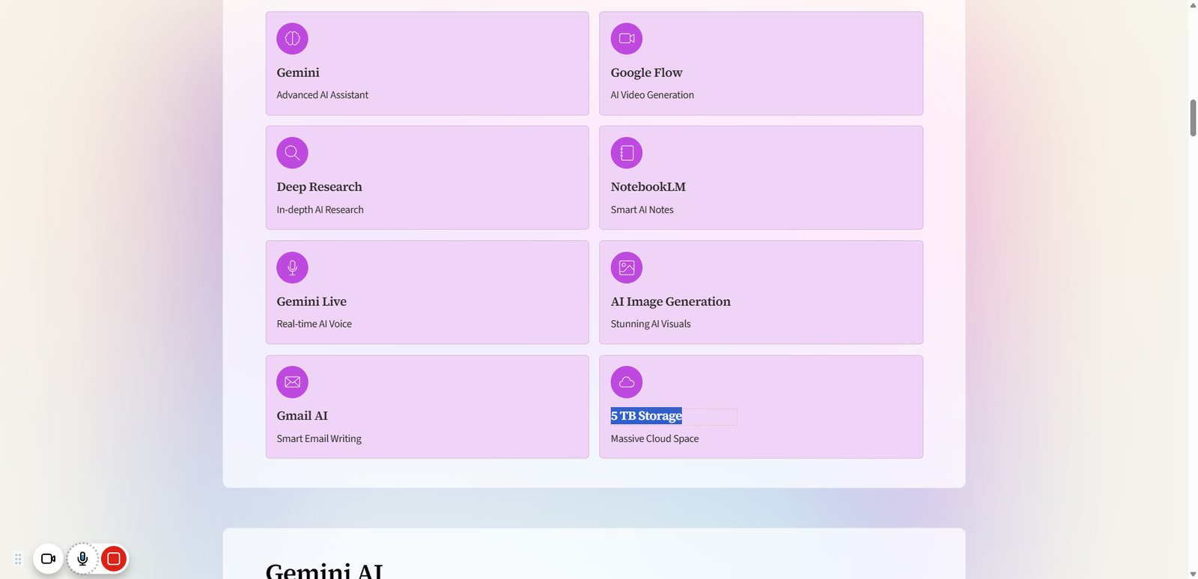Click the Gemini brain icon
This screenshot has width=1198, height=579.
pos(292,39)
